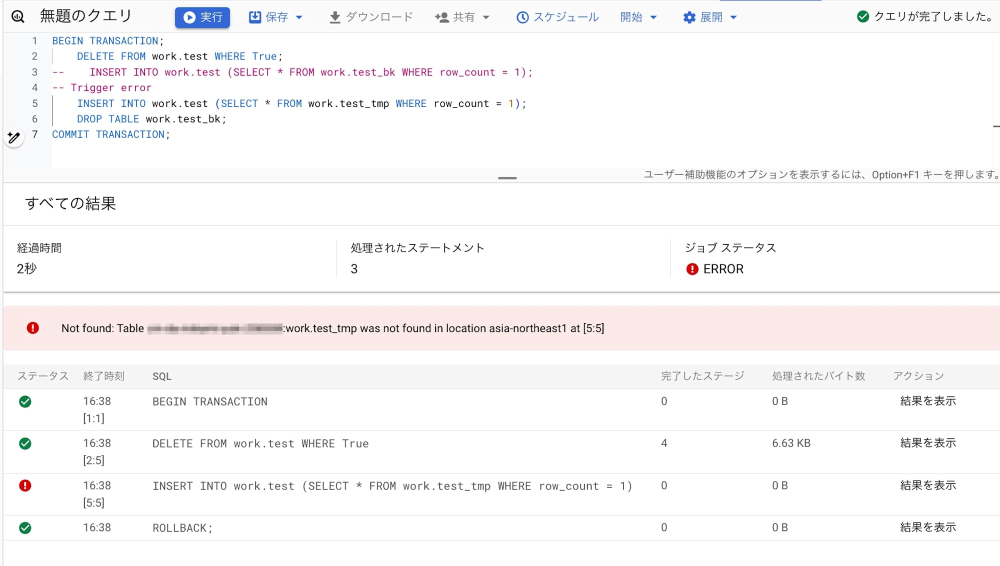This screenshot has height=566, width=1000.
Task: Click the editor minimap marker at right edge
Action: tap(996, 126)
